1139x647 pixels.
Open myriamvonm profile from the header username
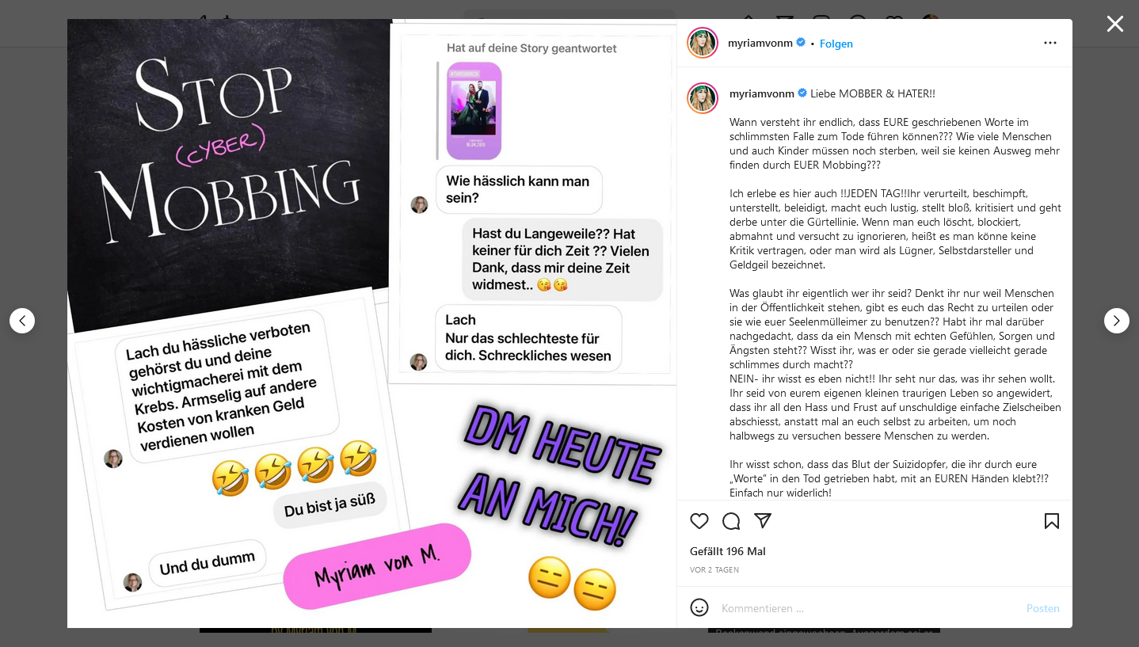click(760, 43)
